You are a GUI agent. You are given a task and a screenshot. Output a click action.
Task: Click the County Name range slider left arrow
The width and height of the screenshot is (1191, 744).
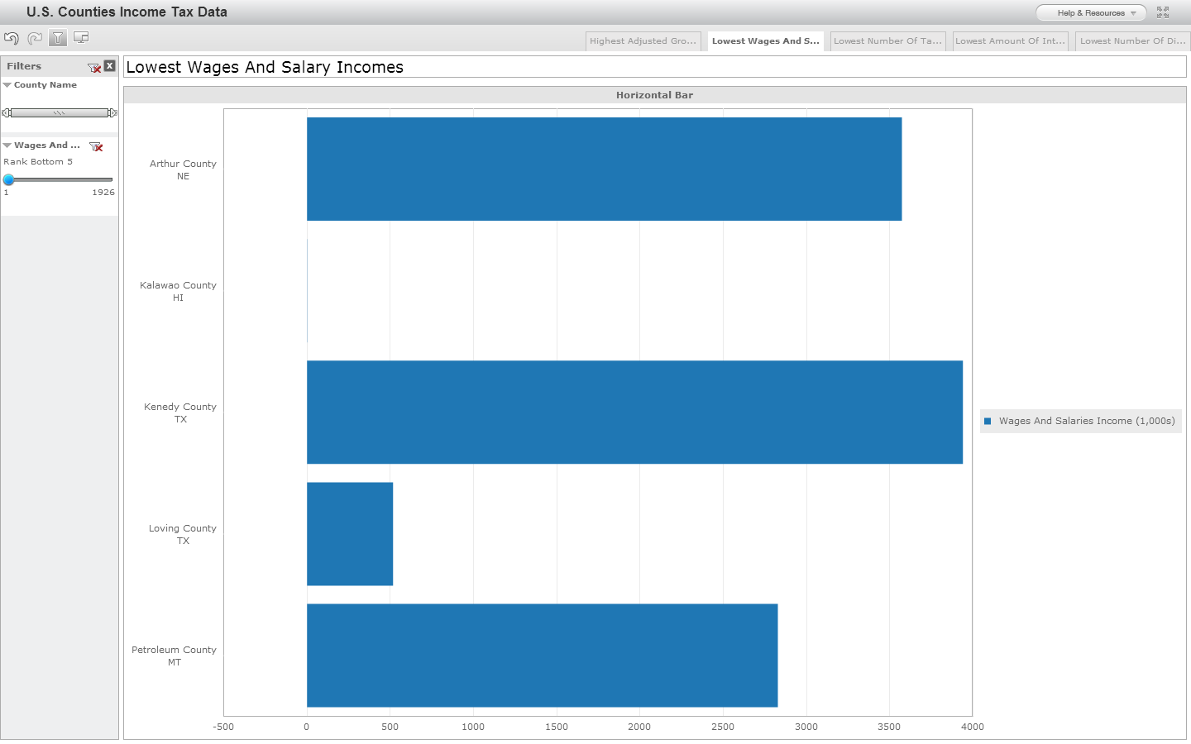(6, 112)
